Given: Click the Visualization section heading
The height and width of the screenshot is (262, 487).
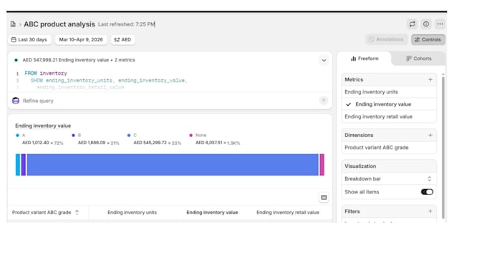Looking at the screenshot, I should [360, 166].
